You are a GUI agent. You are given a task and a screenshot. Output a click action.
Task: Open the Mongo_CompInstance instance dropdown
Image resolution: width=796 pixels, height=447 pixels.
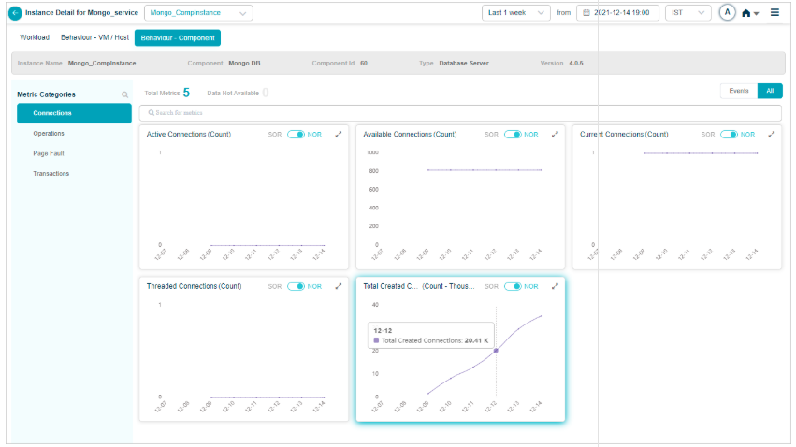pyautogui.click(x=198, y=13)
